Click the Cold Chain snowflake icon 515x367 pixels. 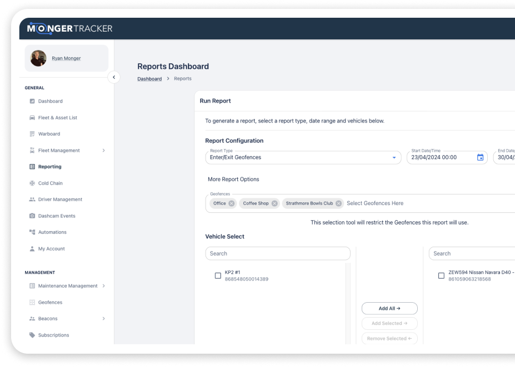(32, 183)
